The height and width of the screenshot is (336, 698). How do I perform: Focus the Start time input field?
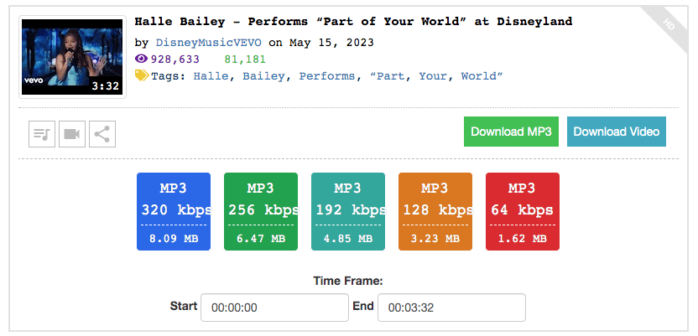tap(274, 308)
